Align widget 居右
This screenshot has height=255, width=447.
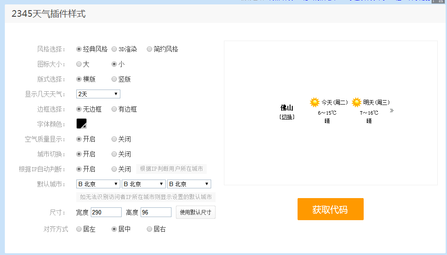[149, 229]
